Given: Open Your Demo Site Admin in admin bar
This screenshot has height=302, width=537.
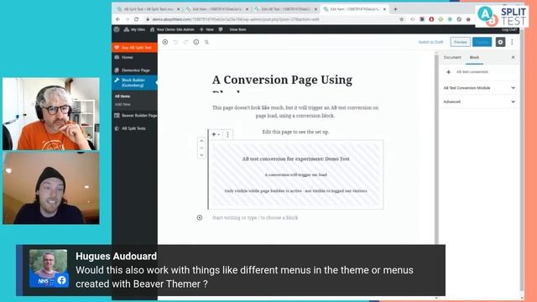Looking at the screenshot, I should (x=172, y=29).
